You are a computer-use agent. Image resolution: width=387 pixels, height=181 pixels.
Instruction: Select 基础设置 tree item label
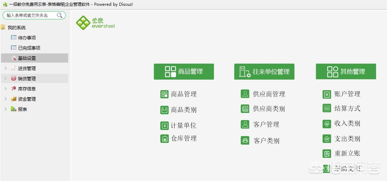click(x=27, y=59)
